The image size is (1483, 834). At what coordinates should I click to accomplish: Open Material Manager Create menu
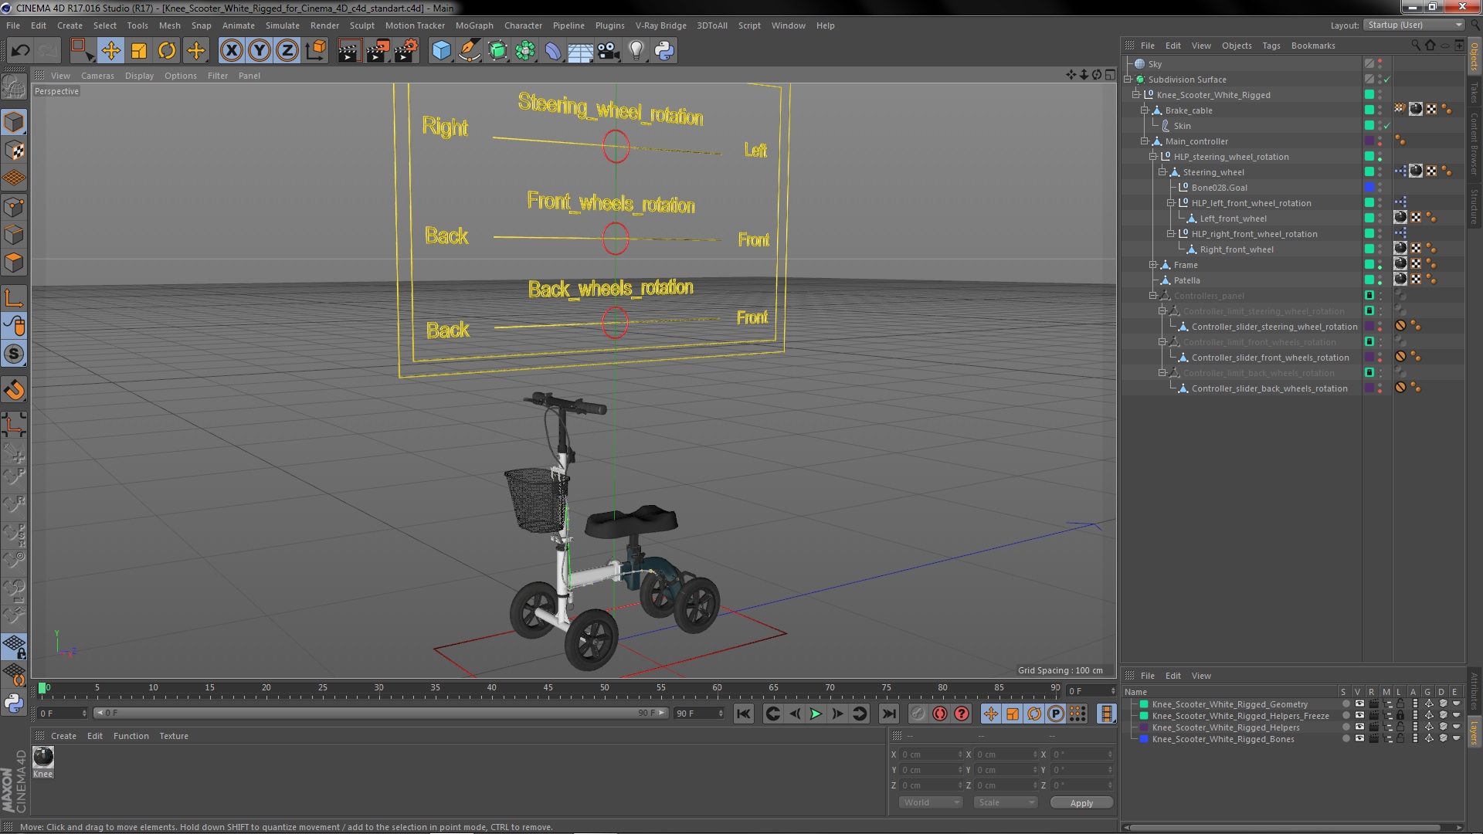coord(63,736)
